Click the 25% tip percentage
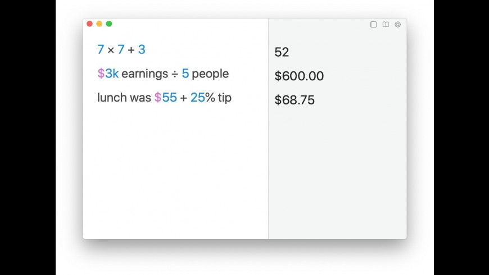489x275 pixels. pyautogui.click(x=202, y=98)
